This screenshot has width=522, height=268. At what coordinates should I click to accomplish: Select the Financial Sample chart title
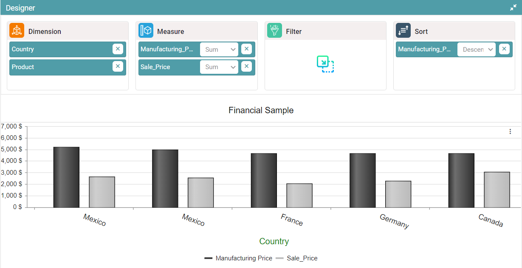[x=261, y=110]
